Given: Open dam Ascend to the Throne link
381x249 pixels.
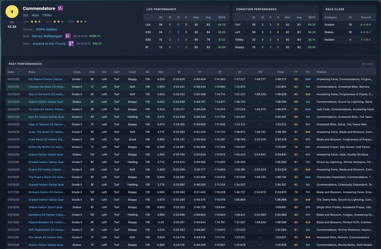Looking at the screenshot, I should [x=49, y=44].
